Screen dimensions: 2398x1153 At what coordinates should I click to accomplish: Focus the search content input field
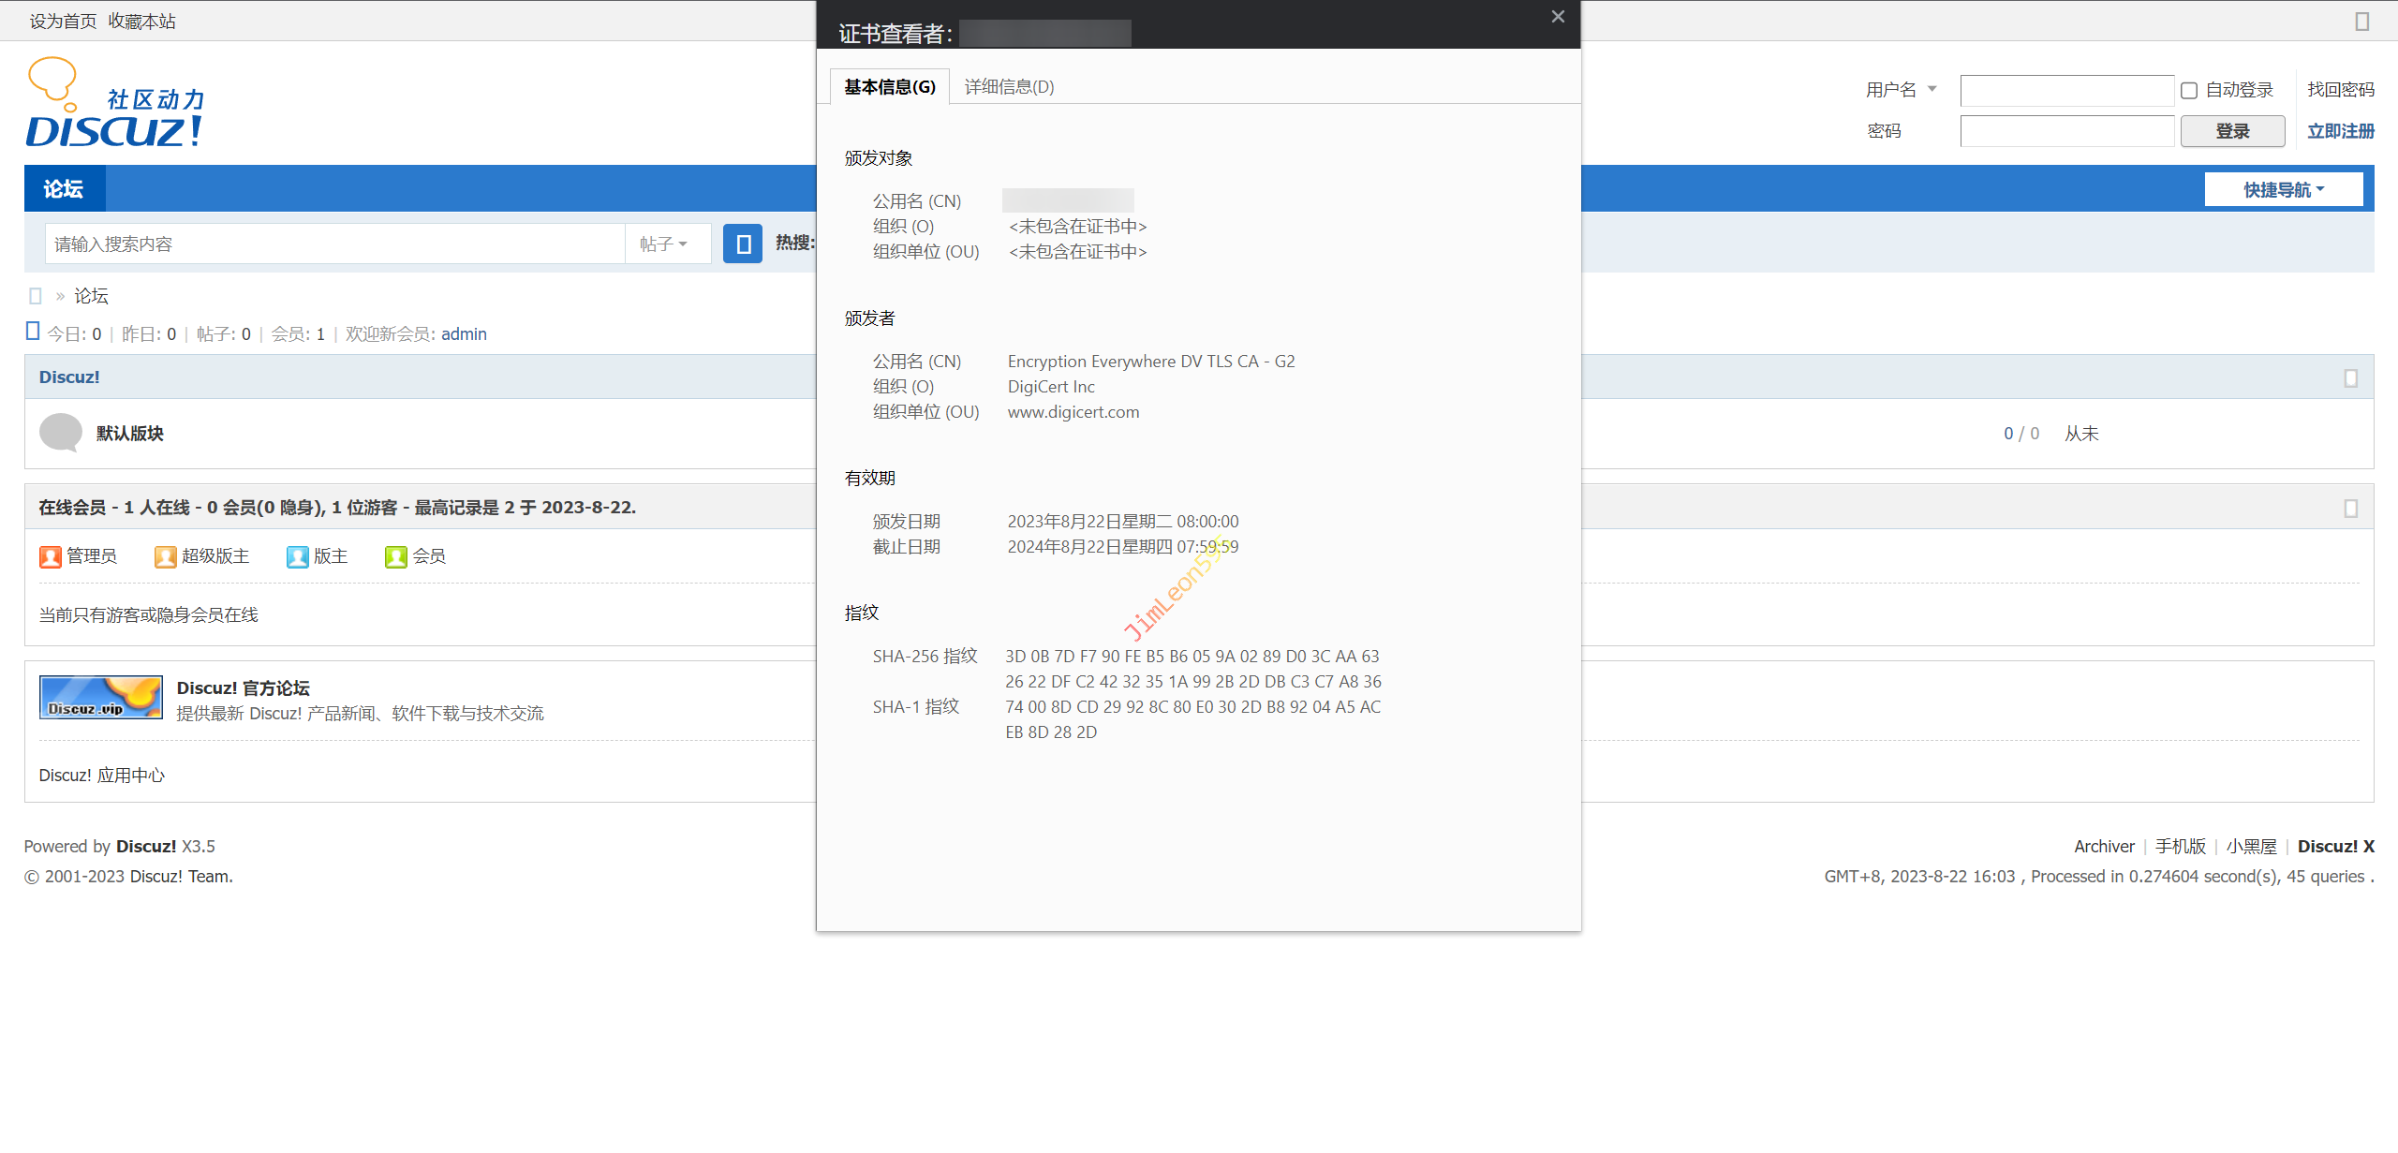pos(334,244)
